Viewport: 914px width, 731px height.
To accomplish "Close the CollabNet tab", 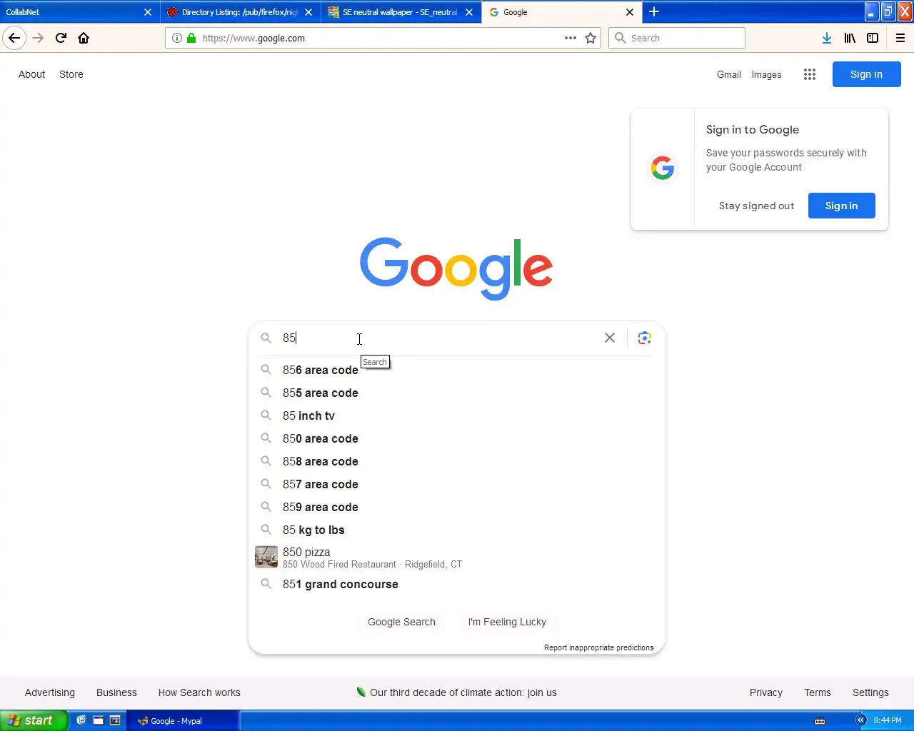I will (148, 12).
